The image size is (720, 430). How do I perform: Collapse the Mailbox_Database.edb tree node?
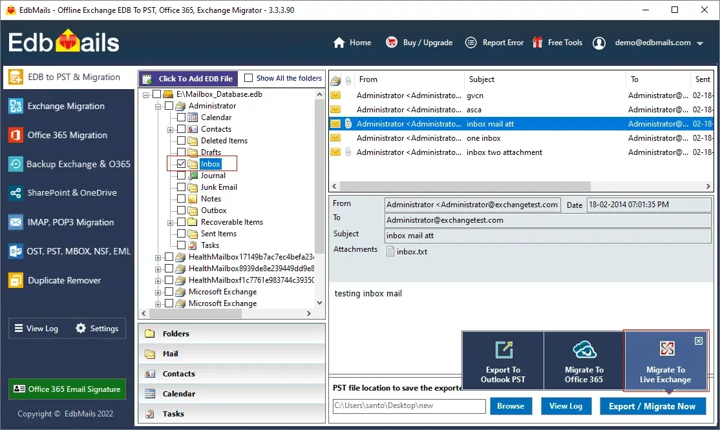pyautogui.click(x=145, y=95)
